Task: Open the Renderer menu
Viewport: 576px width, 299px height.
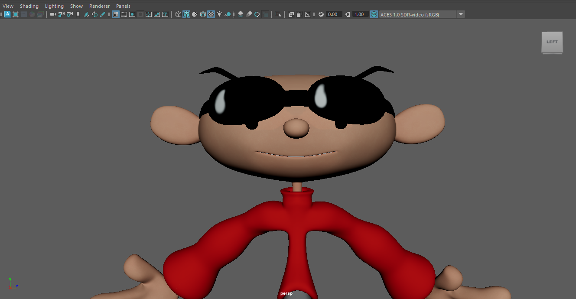Action: [99, 6]
